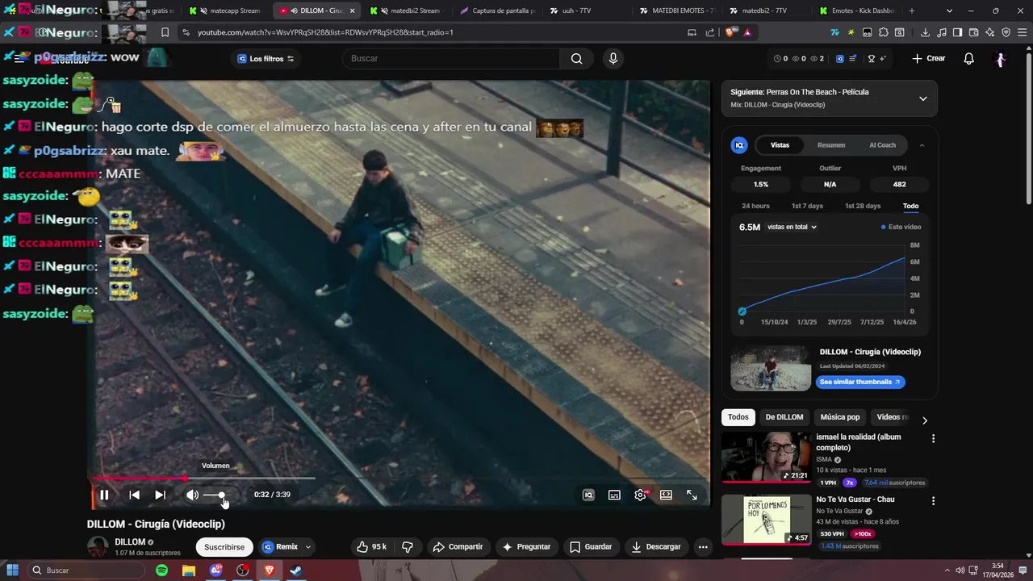Click the Compartir share button
1033x581 pixels.
click(x=458, y=546)
